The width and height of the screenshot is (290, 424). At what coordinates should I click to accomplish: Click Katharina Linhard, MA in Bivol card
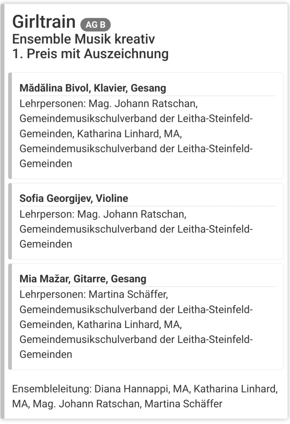coord(130,134)
